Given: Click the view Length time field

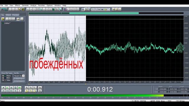Looking at the screenshot, I should [184, 92].
